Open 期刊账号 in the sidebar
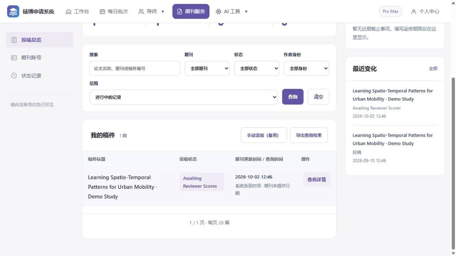Screen dimensions: 456x256 click(40, 58)
